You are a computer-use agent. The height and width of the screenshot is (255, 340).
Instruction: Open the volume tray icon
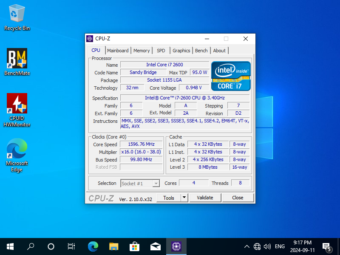[x=267, y=246]
